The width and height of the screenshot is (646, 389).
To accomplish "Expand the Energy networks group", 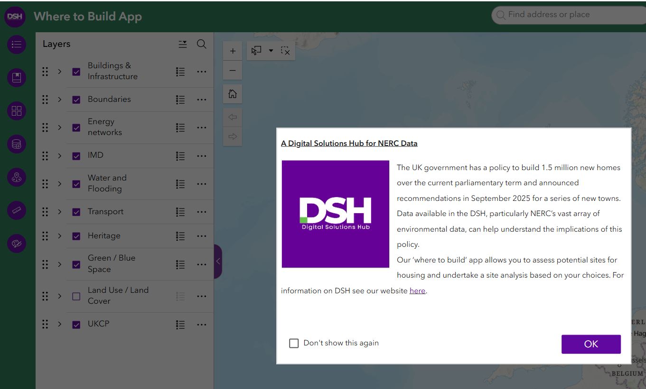I will click(59, 127).
